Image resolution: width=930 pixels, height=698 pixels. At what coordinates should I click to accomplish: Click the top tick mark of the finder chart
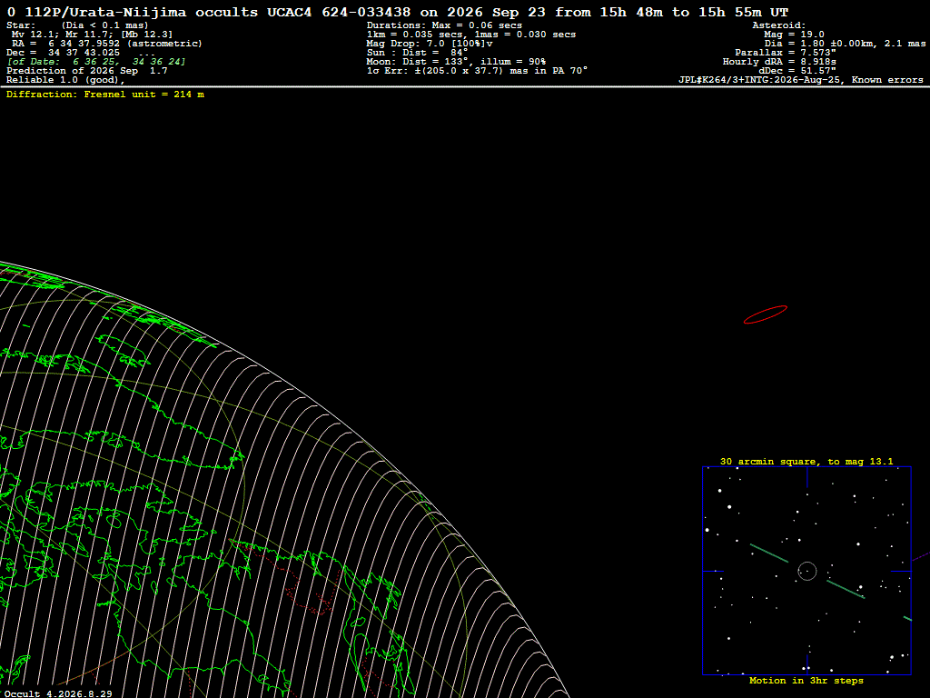coord(807,477)
